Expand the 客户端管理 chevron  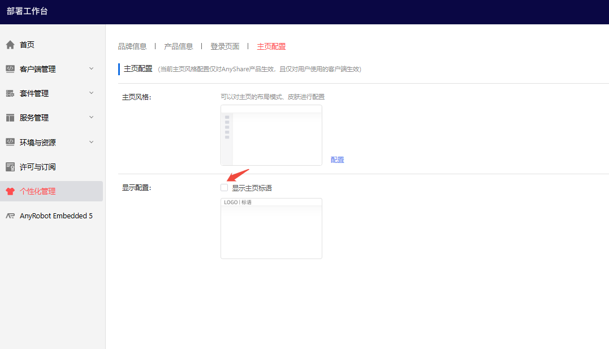[92, 68]
